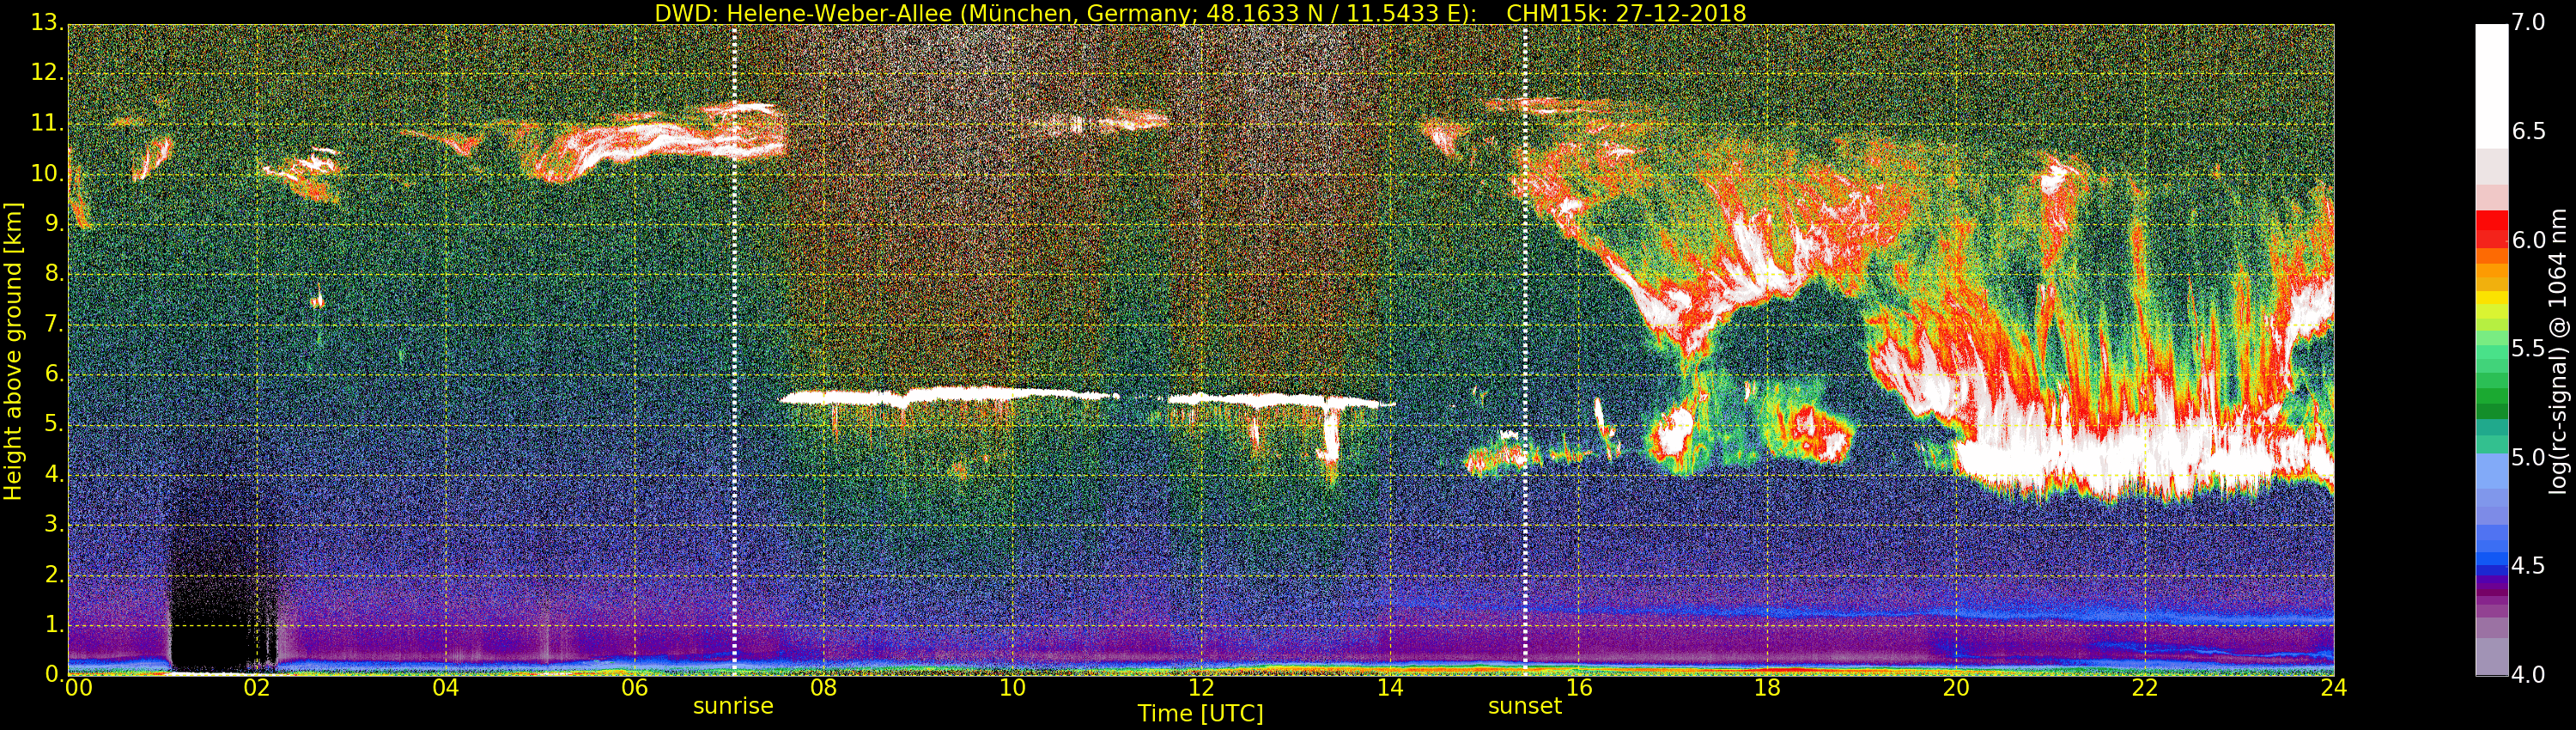Screen dimensions: 2576x730
Task: Click the "06" time axis tick label
Action: click(x=635, y=688)
